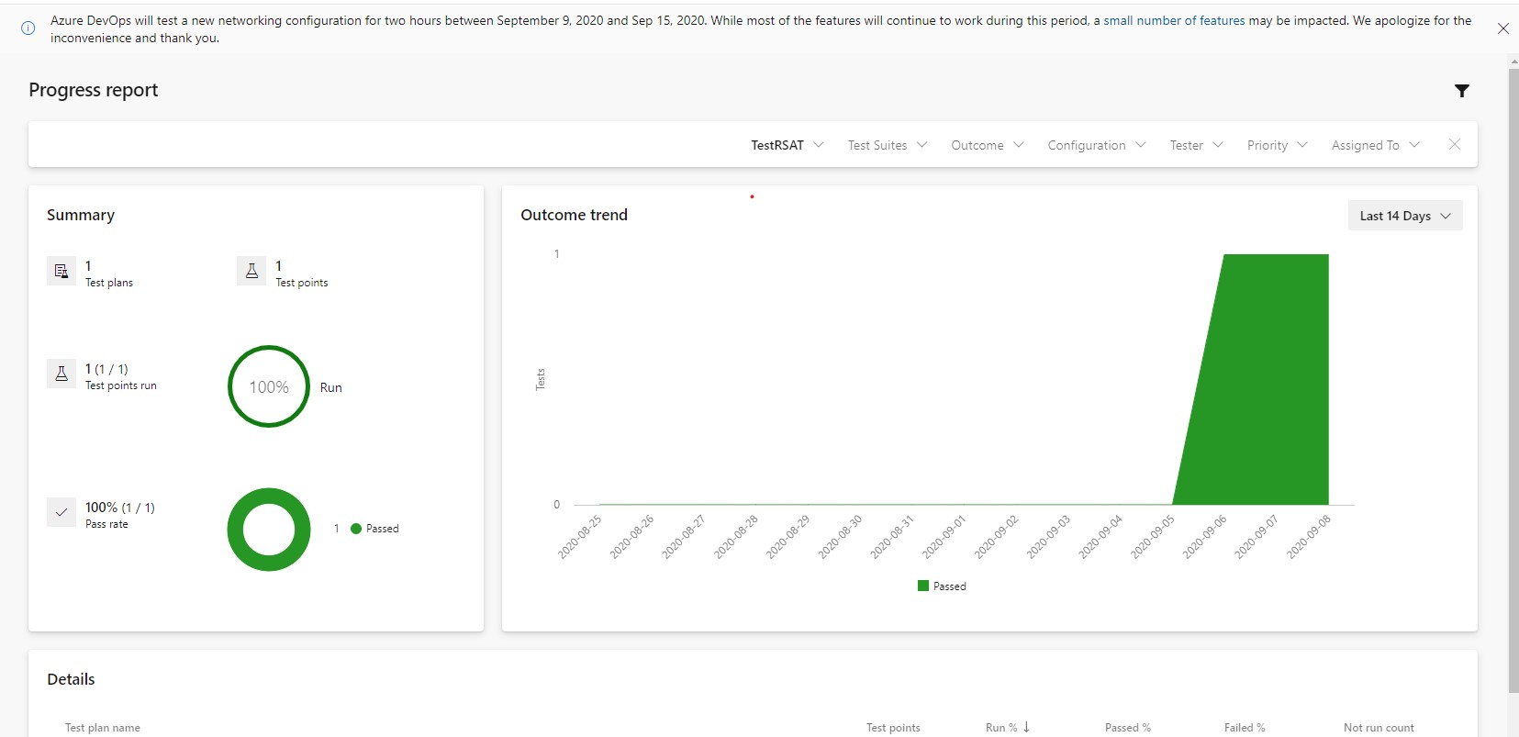Open the Assigned To filter
The image size is (1519, 737).
[x=1375, y=145]
